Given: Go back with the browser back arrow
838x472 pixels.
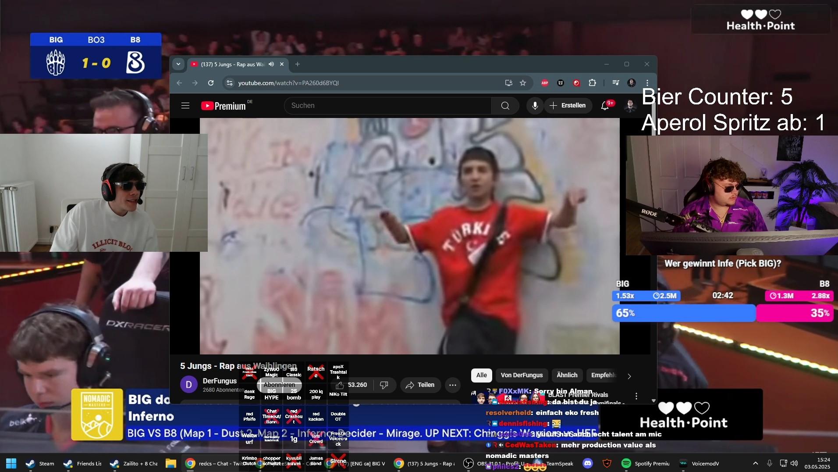Looking at the screenshot, I should (x=179, y=83).
